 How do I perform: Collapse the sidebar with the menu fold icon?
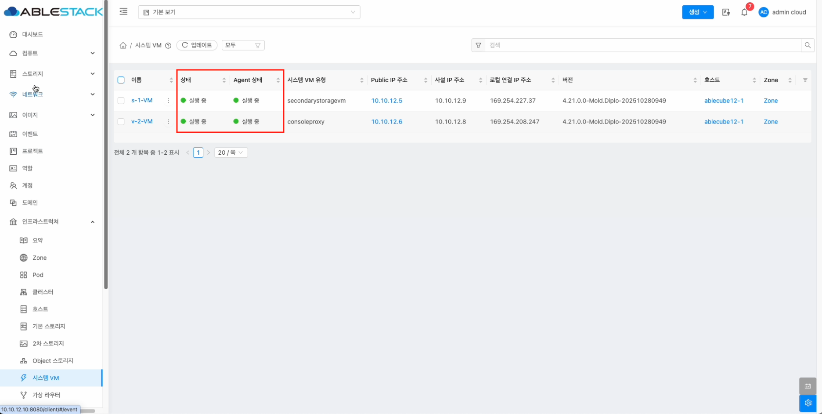click(123, 12)
